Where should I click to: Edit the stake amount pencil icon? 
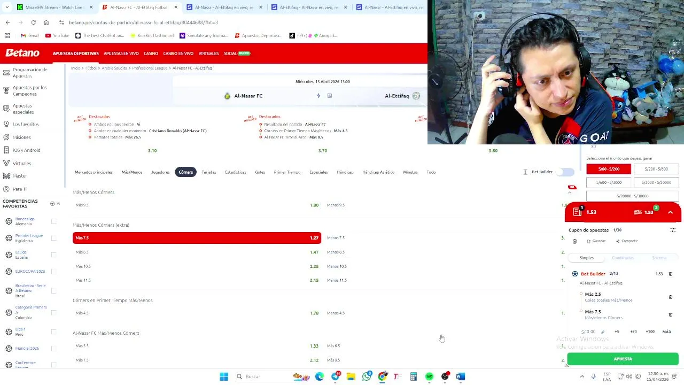coord(603,332)
